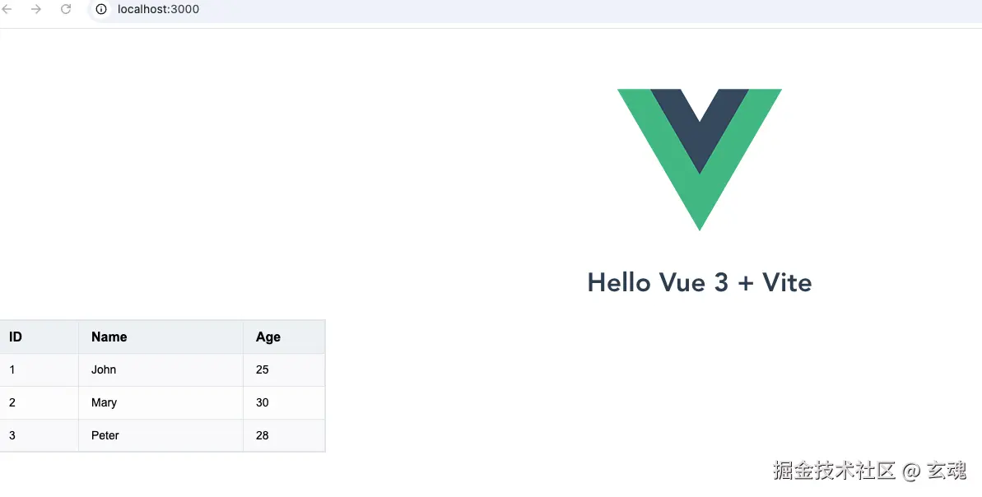
Task: Select the Peter name cell
Action: tap(105, 435)
